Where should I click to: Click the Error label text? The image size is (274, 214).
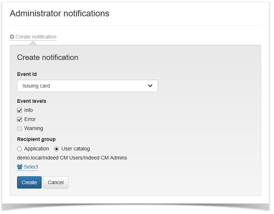click(30, 119)
